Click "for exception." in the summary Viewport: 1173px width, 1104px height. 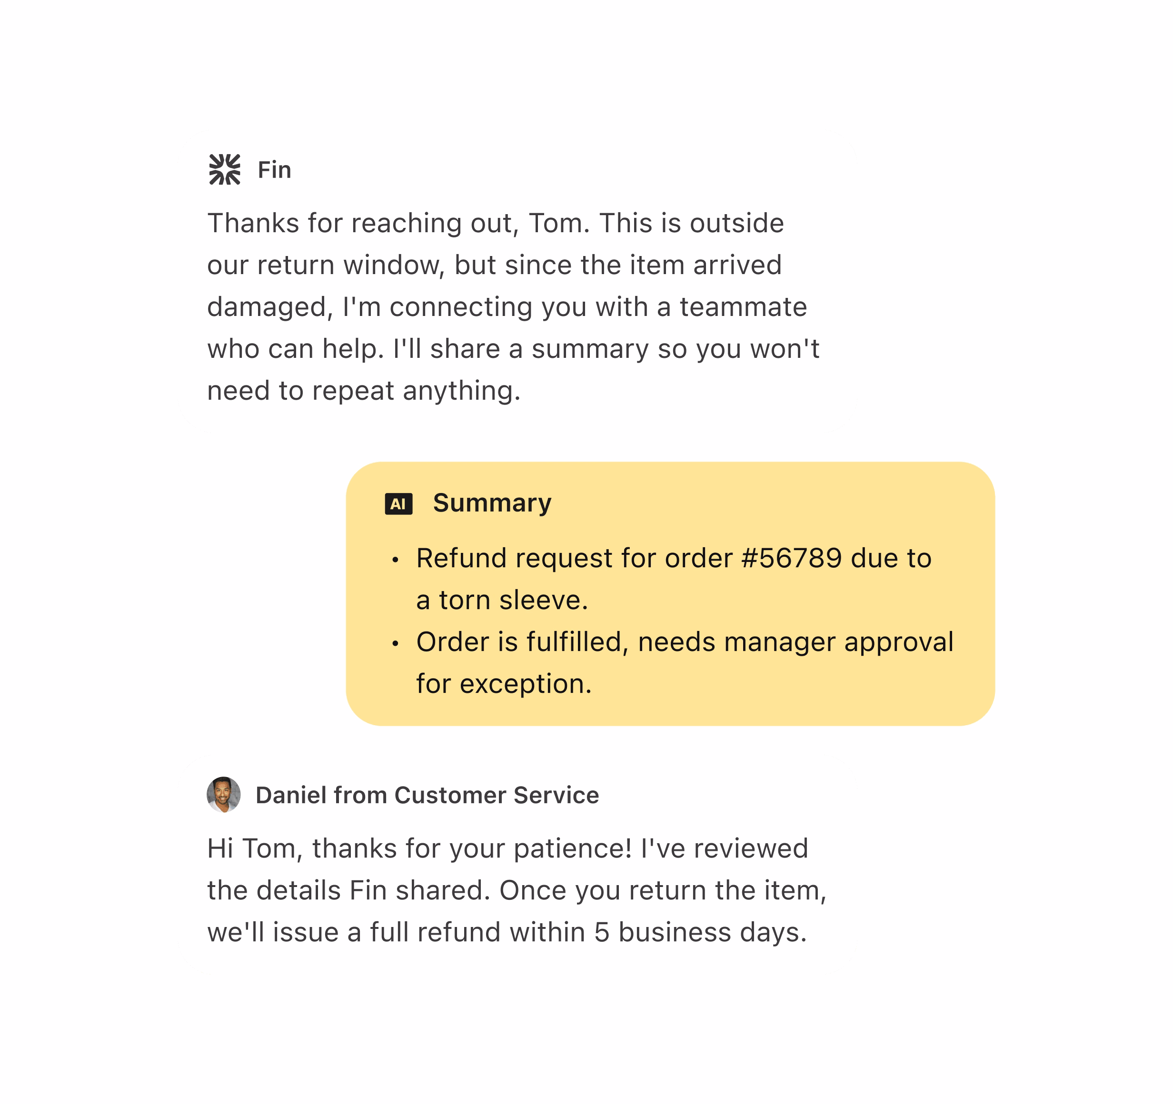pos(503,684)
